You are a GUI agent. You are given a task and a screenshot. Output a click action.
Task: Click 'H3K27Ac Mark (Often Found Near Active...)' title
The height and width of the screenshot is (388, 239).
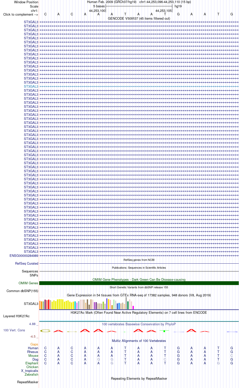[x=139, y=312]
